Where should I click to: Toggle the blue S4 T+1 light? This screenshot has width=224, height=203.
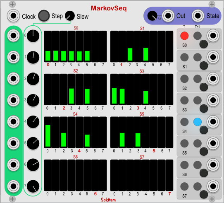click(198, 122)
